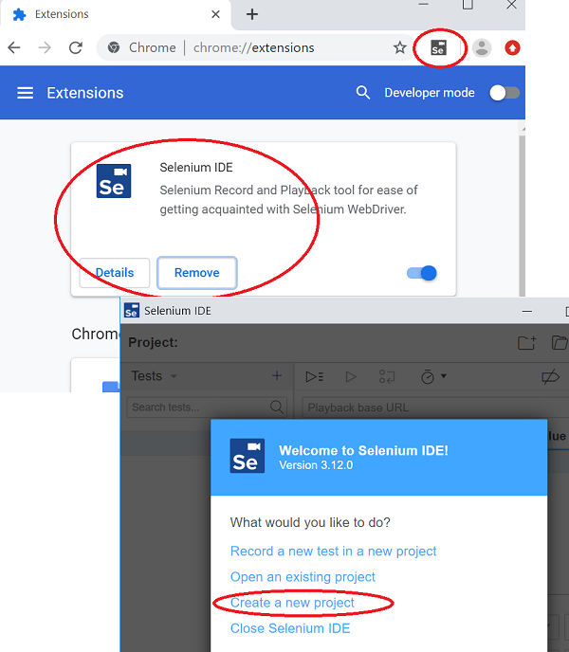
Task: Open the Extensions hamburger menu
Action: point(25,93)
